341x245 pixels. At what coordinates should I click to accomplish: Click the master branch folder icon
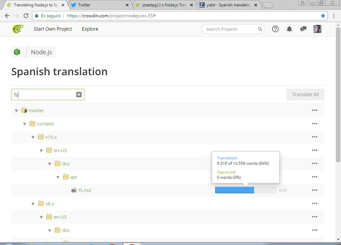point(24,110)
